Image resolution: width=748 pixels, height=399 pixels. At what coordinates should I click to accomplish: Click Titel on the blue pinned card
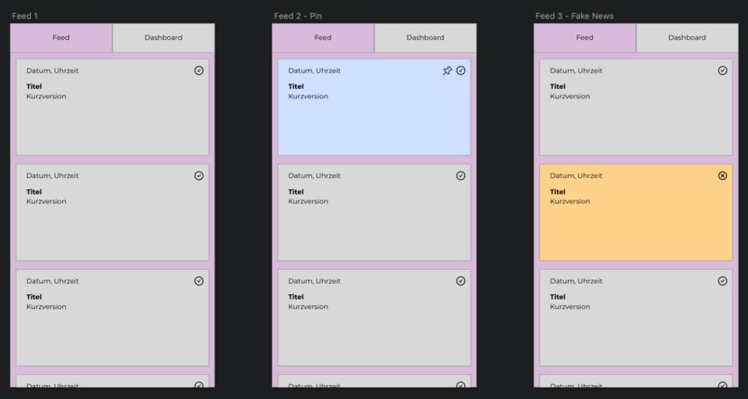click(x=296, y=86)
